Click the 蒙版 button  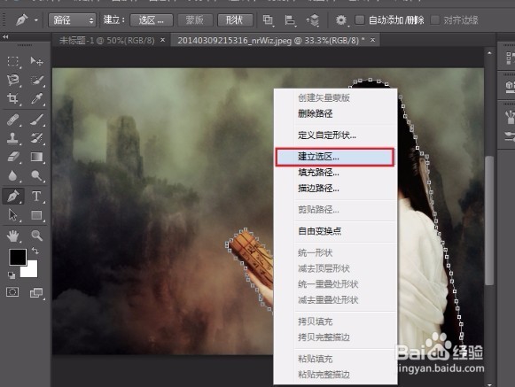tap(195, 20)
